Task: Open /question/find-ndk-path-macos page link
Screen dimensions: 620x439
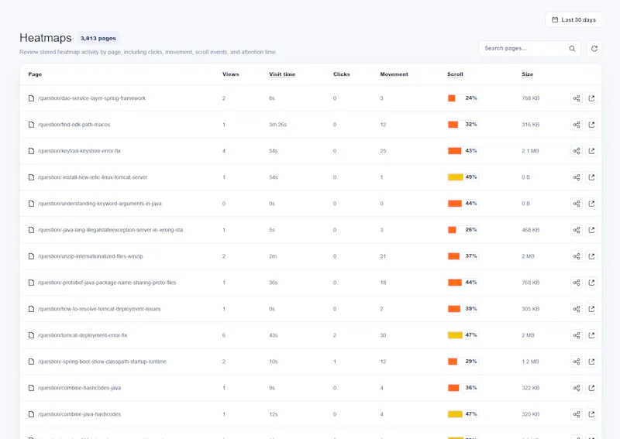Action: (74, 125)
